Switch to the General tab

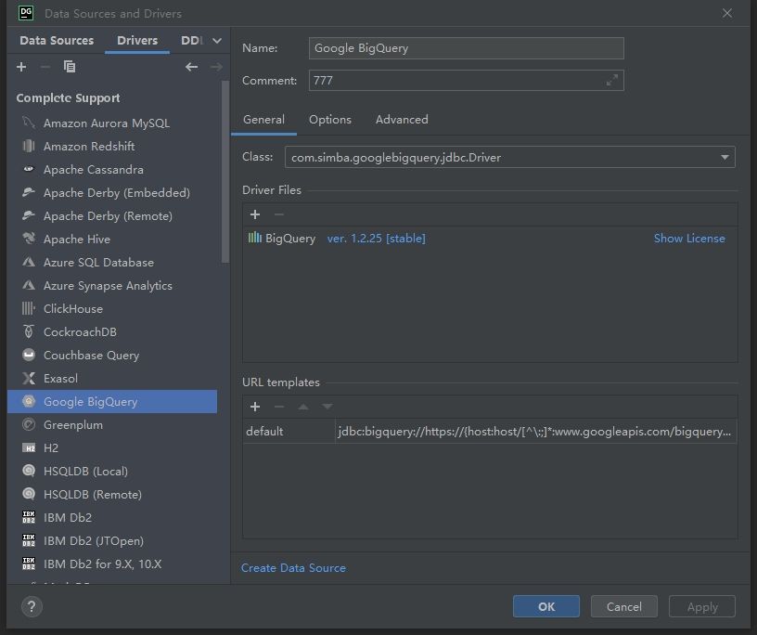pyautogui.click(x=263, y=120)
